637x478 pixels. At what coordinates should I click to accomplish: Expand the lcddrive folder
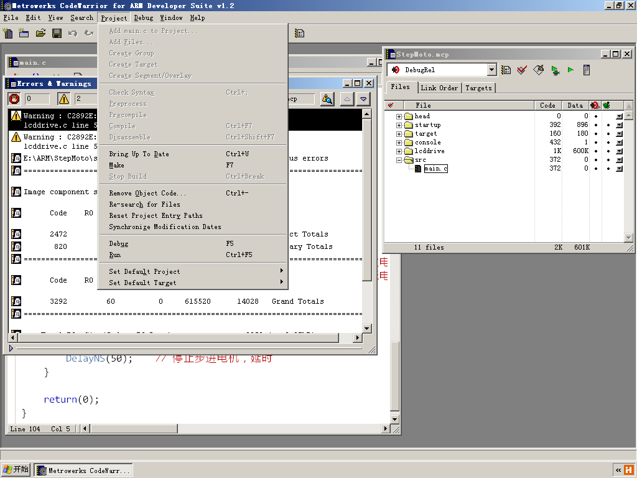click(x=399, y=151)
